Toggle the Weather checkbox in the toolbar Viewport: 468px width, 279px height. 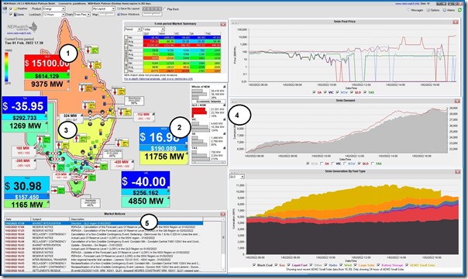pyautogui.click(x=11, y=9)
